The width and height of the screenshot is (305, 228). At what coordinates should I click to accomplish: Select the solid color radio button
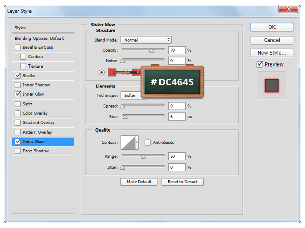pos(102,72)
